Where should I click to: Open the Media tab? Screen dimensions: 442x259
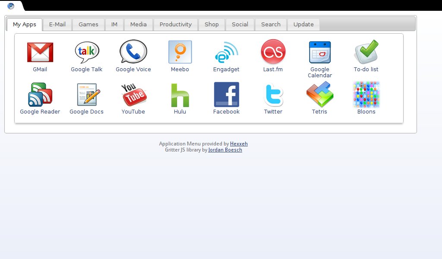click(x=139, y=25)
